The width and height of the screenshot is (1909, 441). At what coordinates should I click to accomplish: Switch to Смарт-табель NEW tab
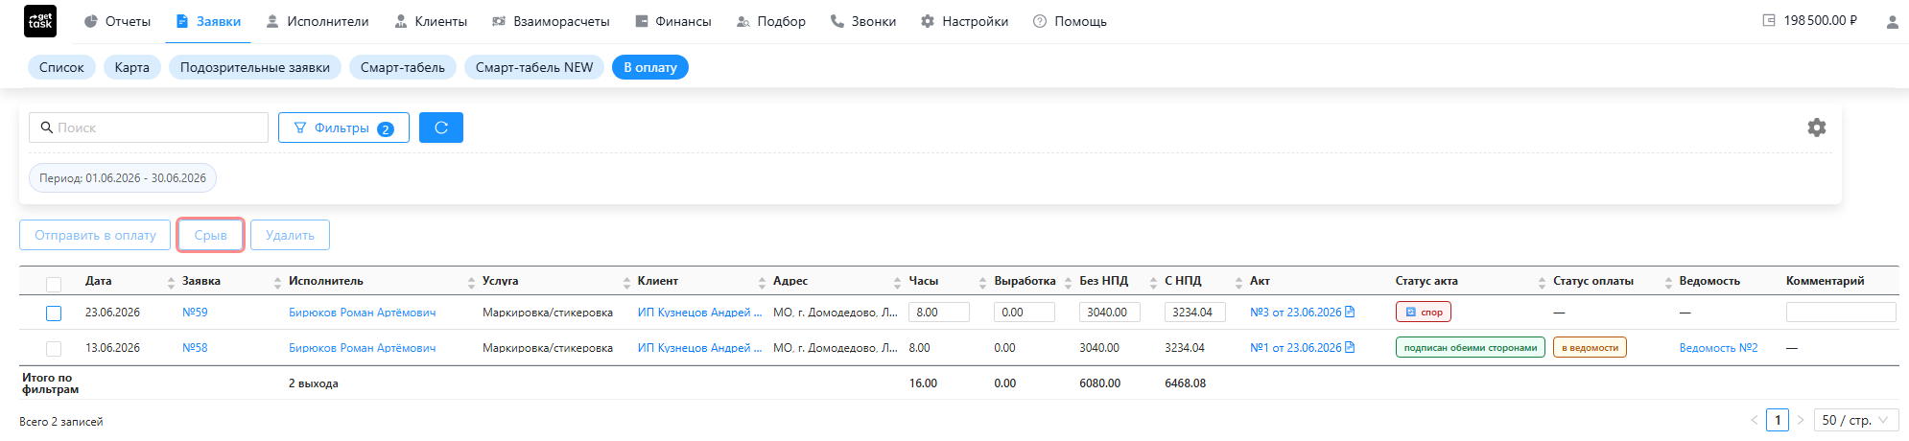click(534, 67)
